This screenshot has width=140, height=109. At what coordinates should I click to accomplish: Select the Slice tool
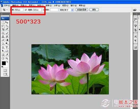pos(7,29)
